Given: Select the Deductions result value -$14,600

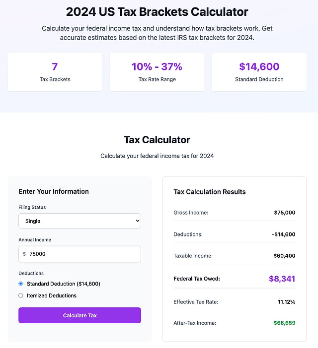Looking at the screenshot, I should (x=283, y=234).
